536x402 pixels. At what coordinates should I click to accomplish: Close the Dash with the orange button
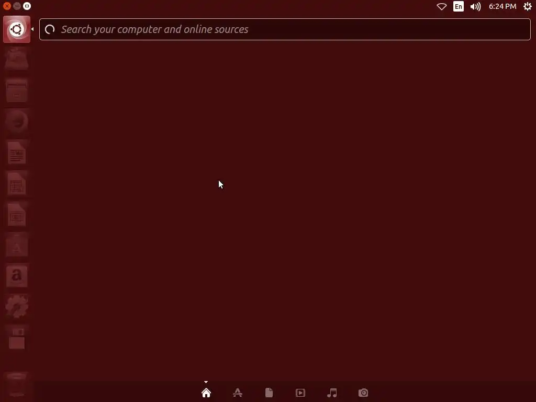(x=7, y=6)
